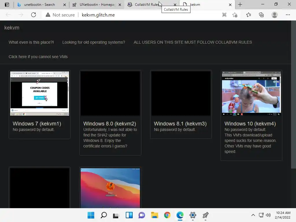Click the page vertical scrollbar

point(293,95)
